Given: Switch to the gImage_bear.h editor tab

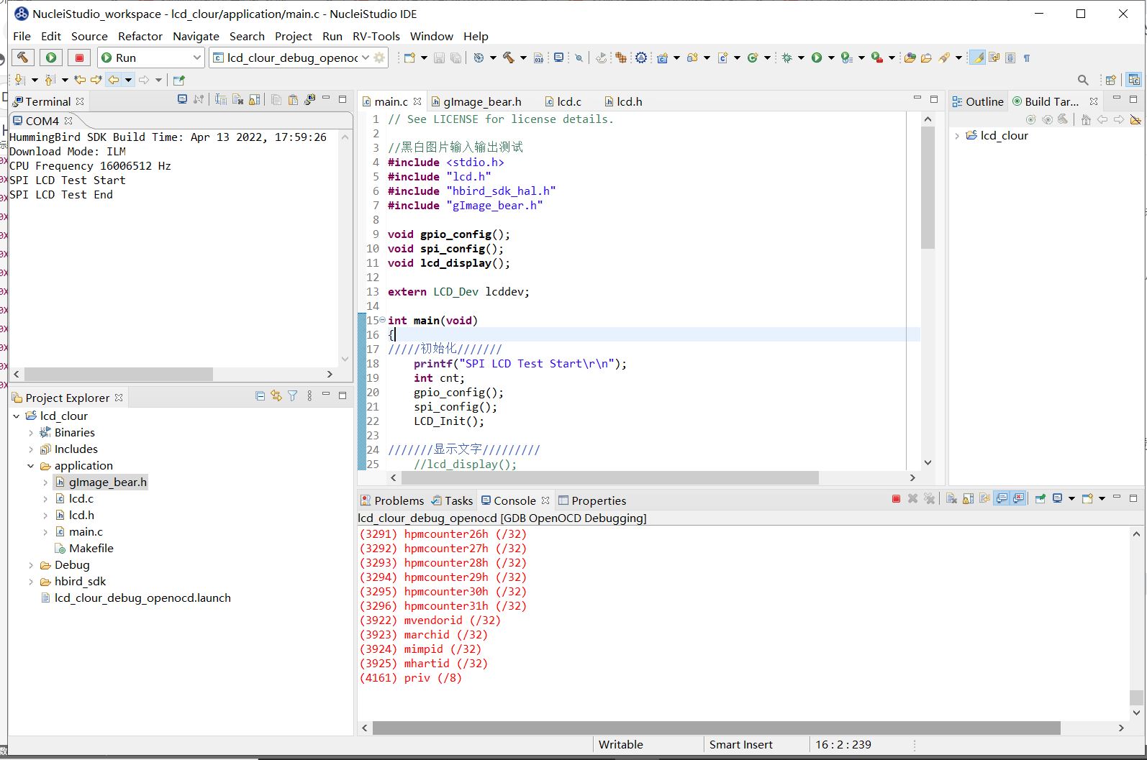Looking at the screenshot, I should pyautogui.click(x=476, y=101).
